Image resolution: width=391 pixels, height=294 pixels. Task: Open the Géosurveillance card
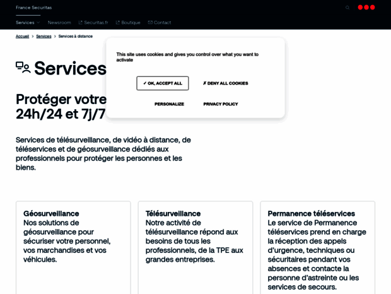point(73,247)
